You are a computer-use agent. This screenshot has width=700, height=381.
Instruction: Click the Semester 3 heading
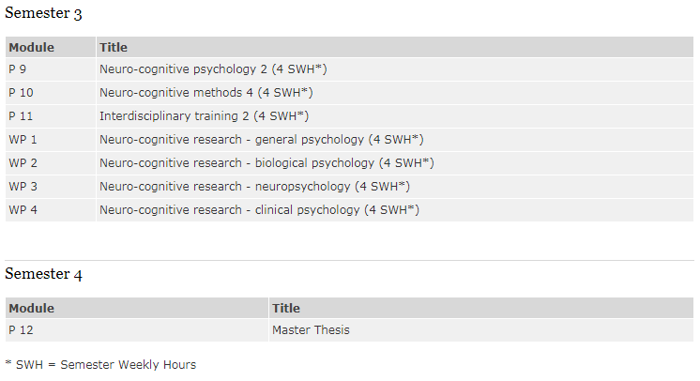click(x=43, y=15)
